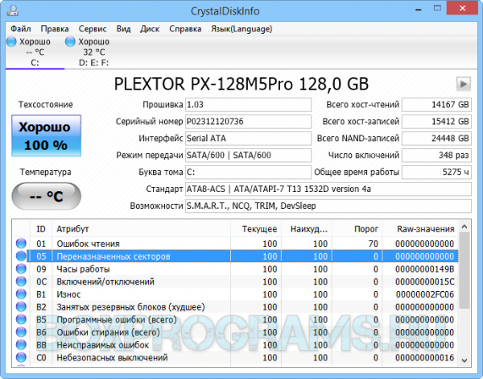483x379 pixels.
Task: Click the Raw-значения column header
Action: coord(420,229)
